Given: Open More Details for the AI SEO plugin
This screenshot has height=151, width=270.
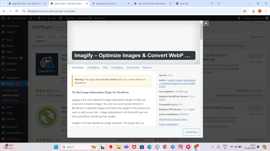Looking at the screenshot, I should pos(256,62).
